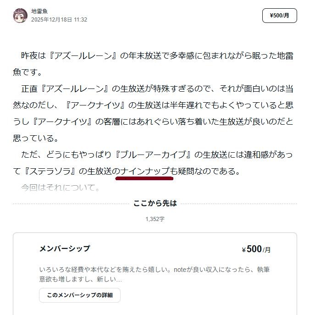Click the text 魚です。
This screenshot has width=315, height=315.
pos(28,72)
